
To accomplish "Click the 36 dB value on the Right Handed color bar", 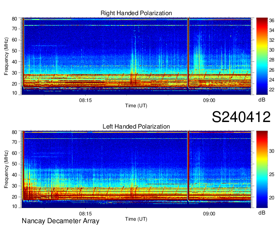I will tap(272, 20).
